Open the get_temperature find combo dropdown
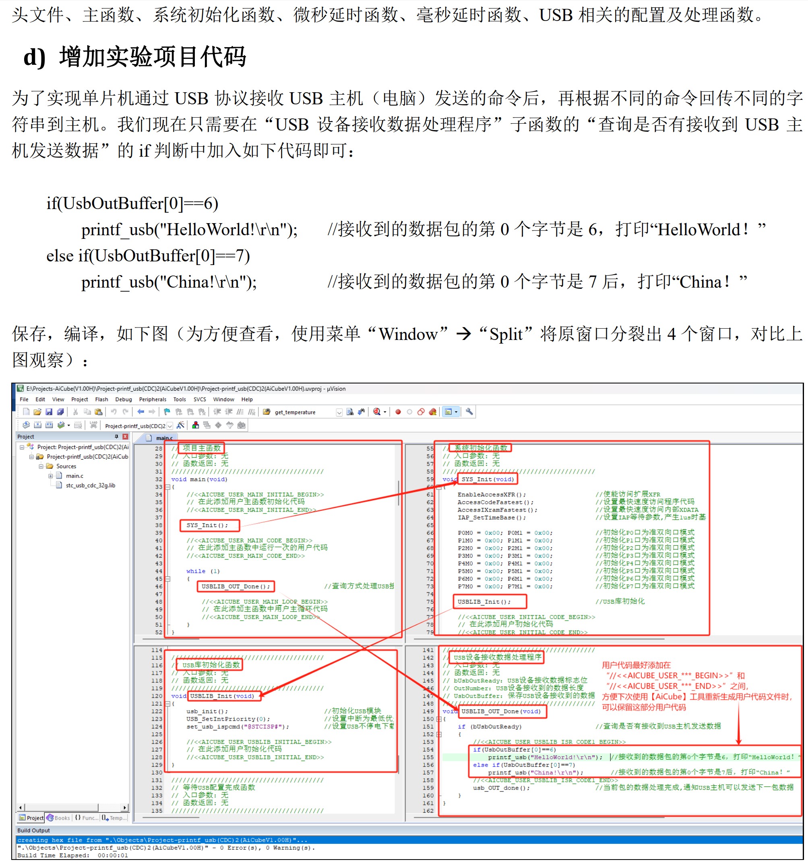 click(x=339, y=412)
